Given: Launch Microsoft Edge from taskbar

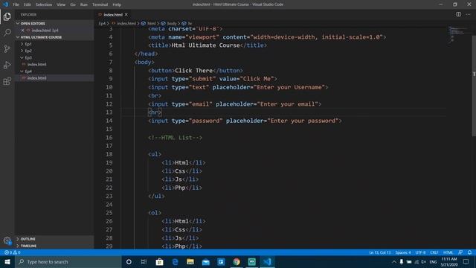Looking at the screenshot, I should [x=175, y=261].
